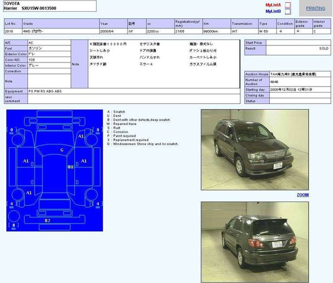The width and height of the screenshot is (333, 283).
Task: Click the Exterior Color label
Action: (16, 54)
